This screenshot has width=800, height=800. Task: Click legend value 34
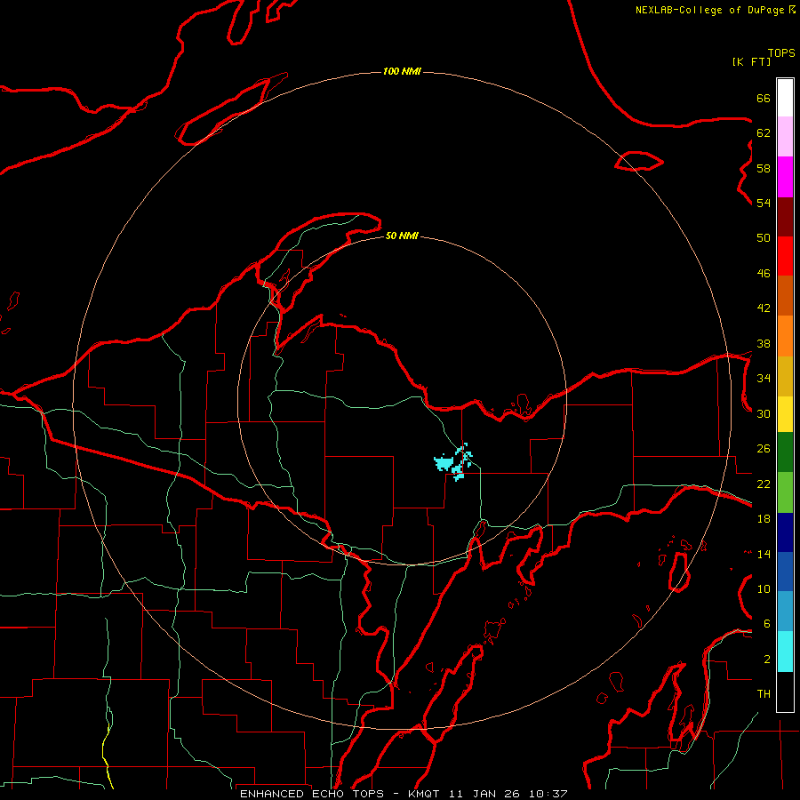tap(764, 379)
